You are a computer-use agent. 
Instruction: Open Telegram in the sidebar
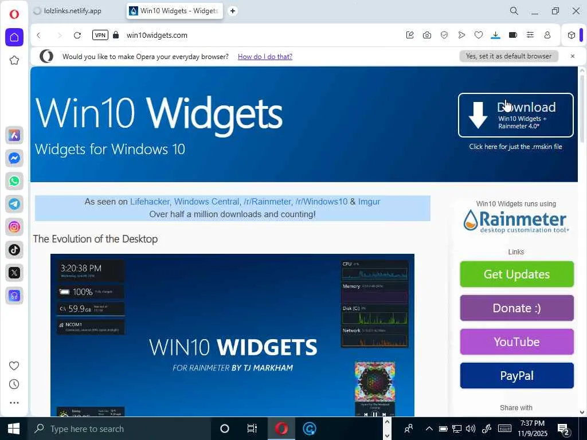[14, 204]
